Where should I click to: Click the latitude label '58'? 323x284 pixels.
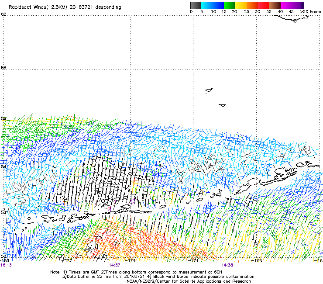tap(3, 68)
